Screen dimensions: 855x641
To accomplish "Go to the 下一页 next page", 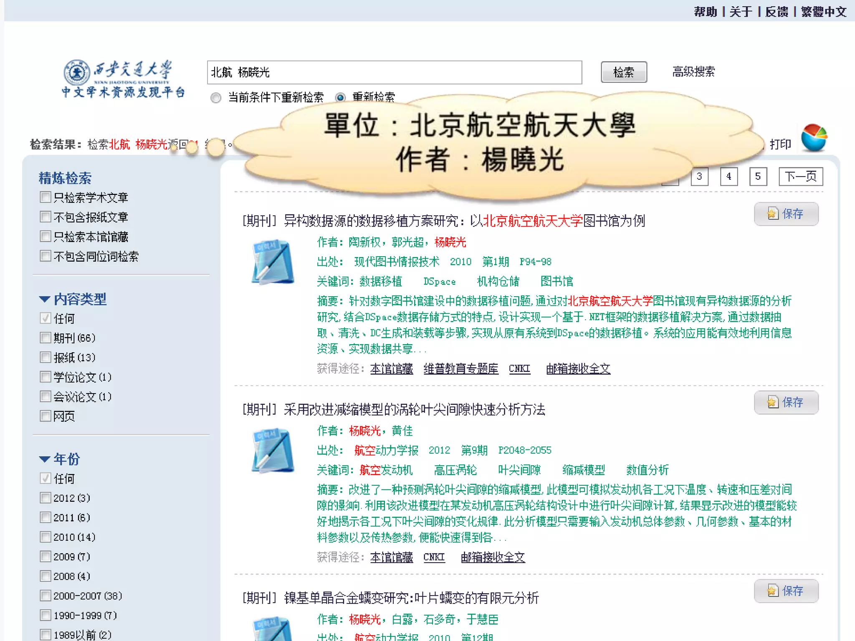I will [x=800, y=177].
